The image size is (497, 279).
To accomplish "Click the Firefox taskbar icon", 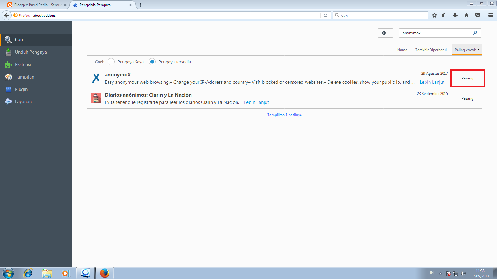I will pos(105,273).
